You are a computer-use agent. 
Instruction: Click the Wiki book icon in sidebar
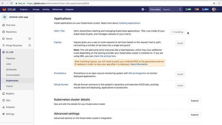(x=3, y=100)
